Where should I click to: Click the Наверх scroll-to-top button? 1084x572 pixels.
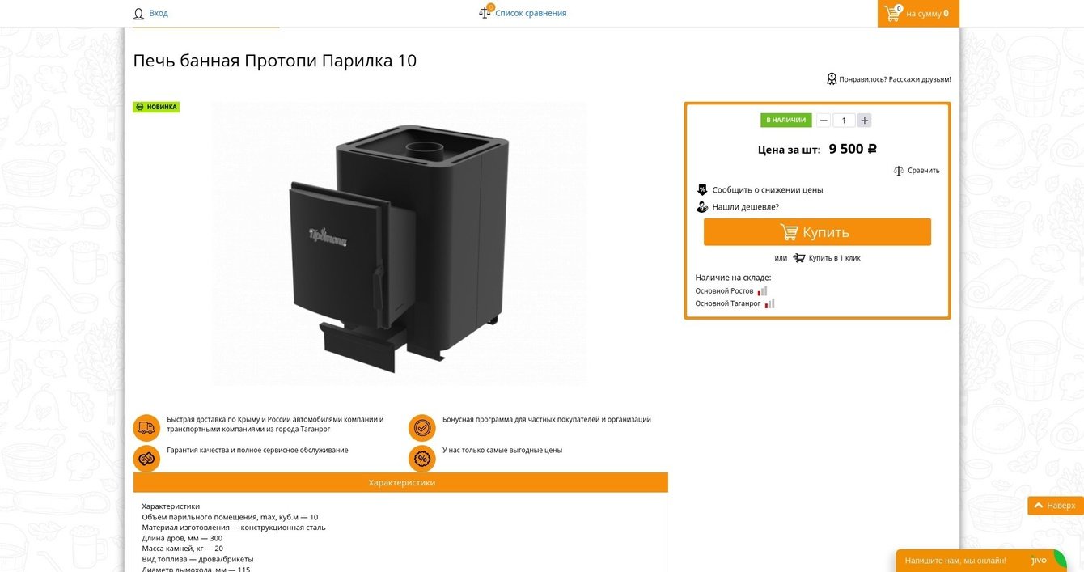pyautogui.click(x=1055, y=506)
